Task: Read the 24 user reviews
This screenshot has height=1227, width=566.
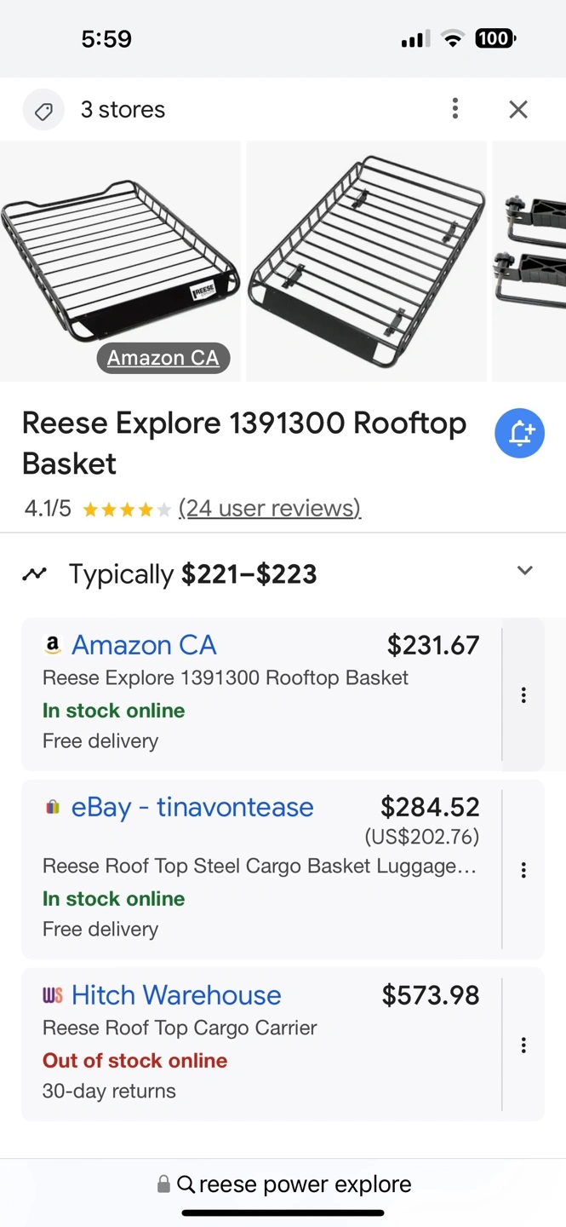Action: [x=270, y=509]
